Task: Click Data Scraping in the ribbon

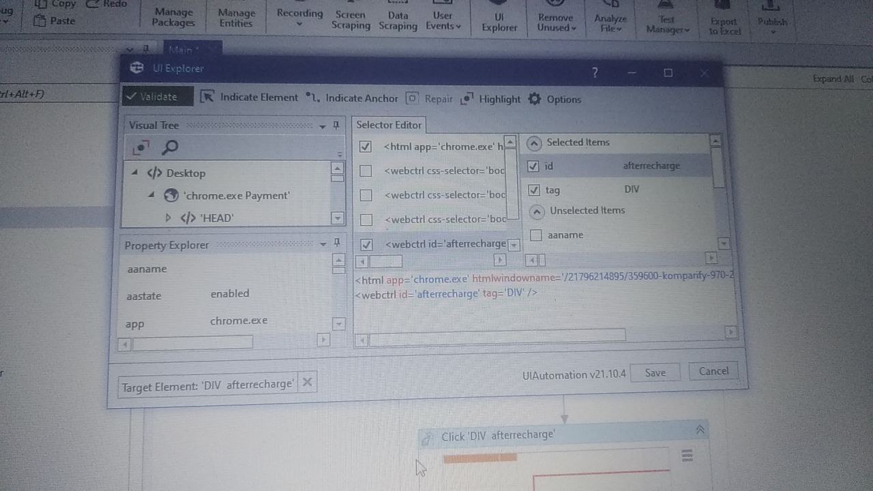Action: click(398, 20)
